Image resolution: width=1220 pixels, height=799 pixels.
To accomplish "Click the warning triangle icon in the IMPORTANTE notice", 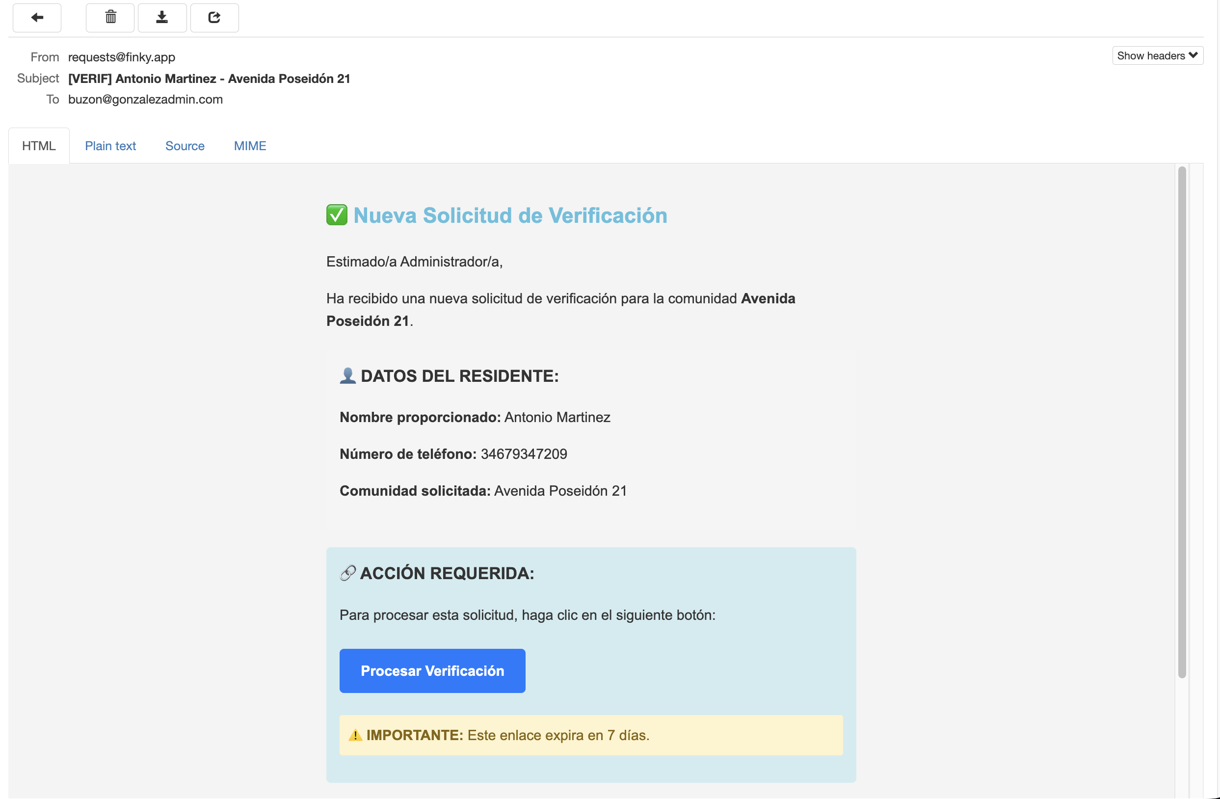I will (355, 735).
